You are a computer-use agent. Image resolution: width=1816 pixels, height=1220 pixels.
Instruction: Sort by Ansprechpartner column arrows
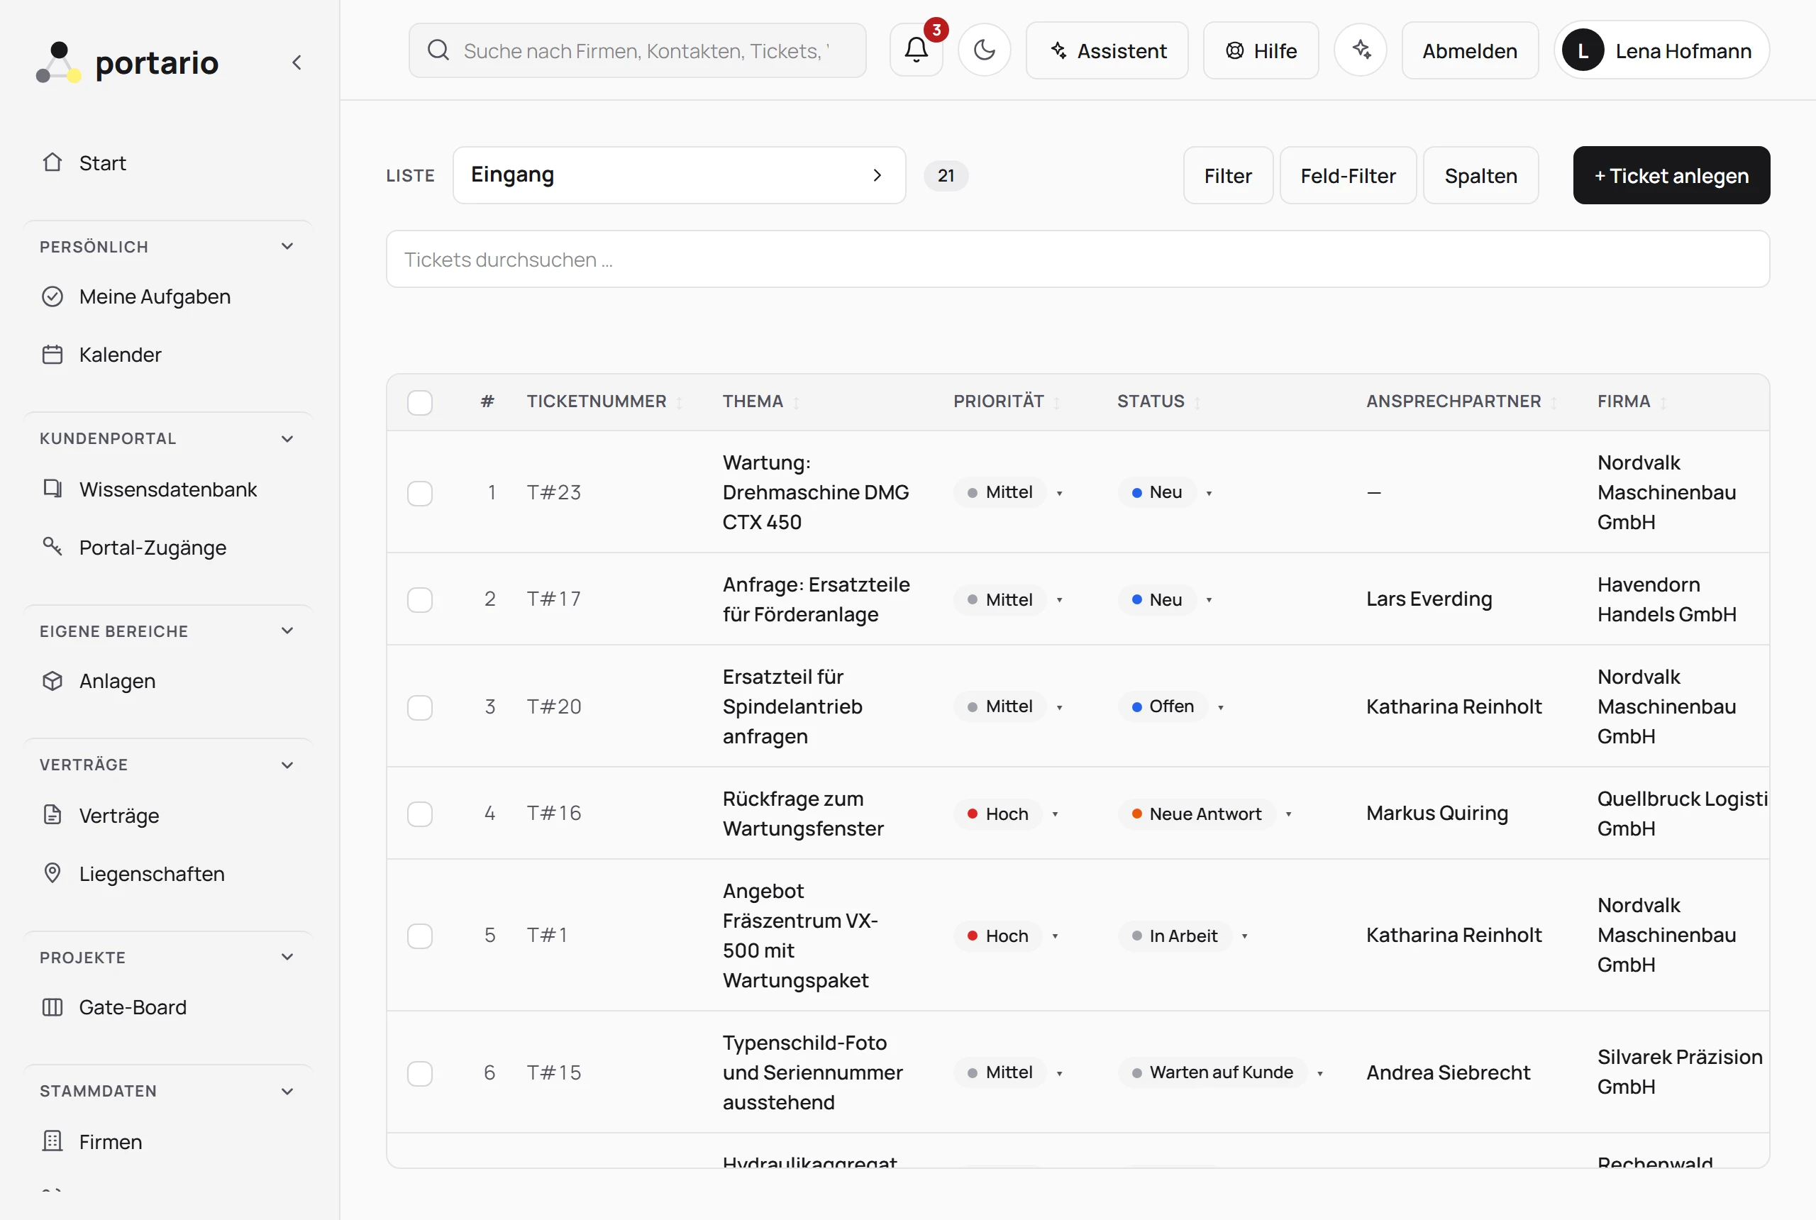(1554, 402)
